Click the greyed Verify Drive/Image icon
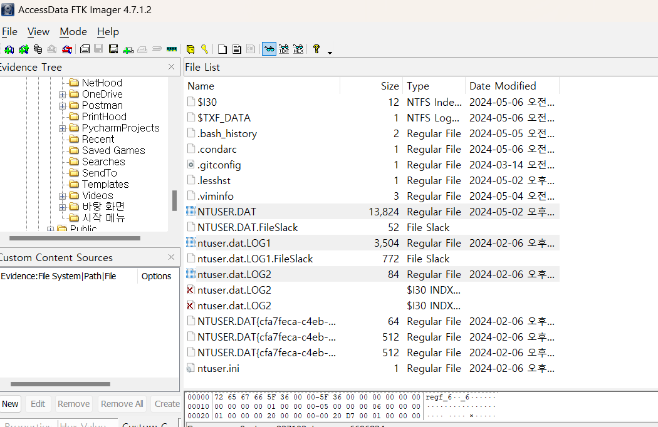The height and width of the screenshot is (427, 658). [x=157, y=49]
